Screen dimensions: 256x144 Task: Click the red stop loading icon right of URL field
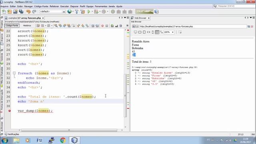(252, 26)
